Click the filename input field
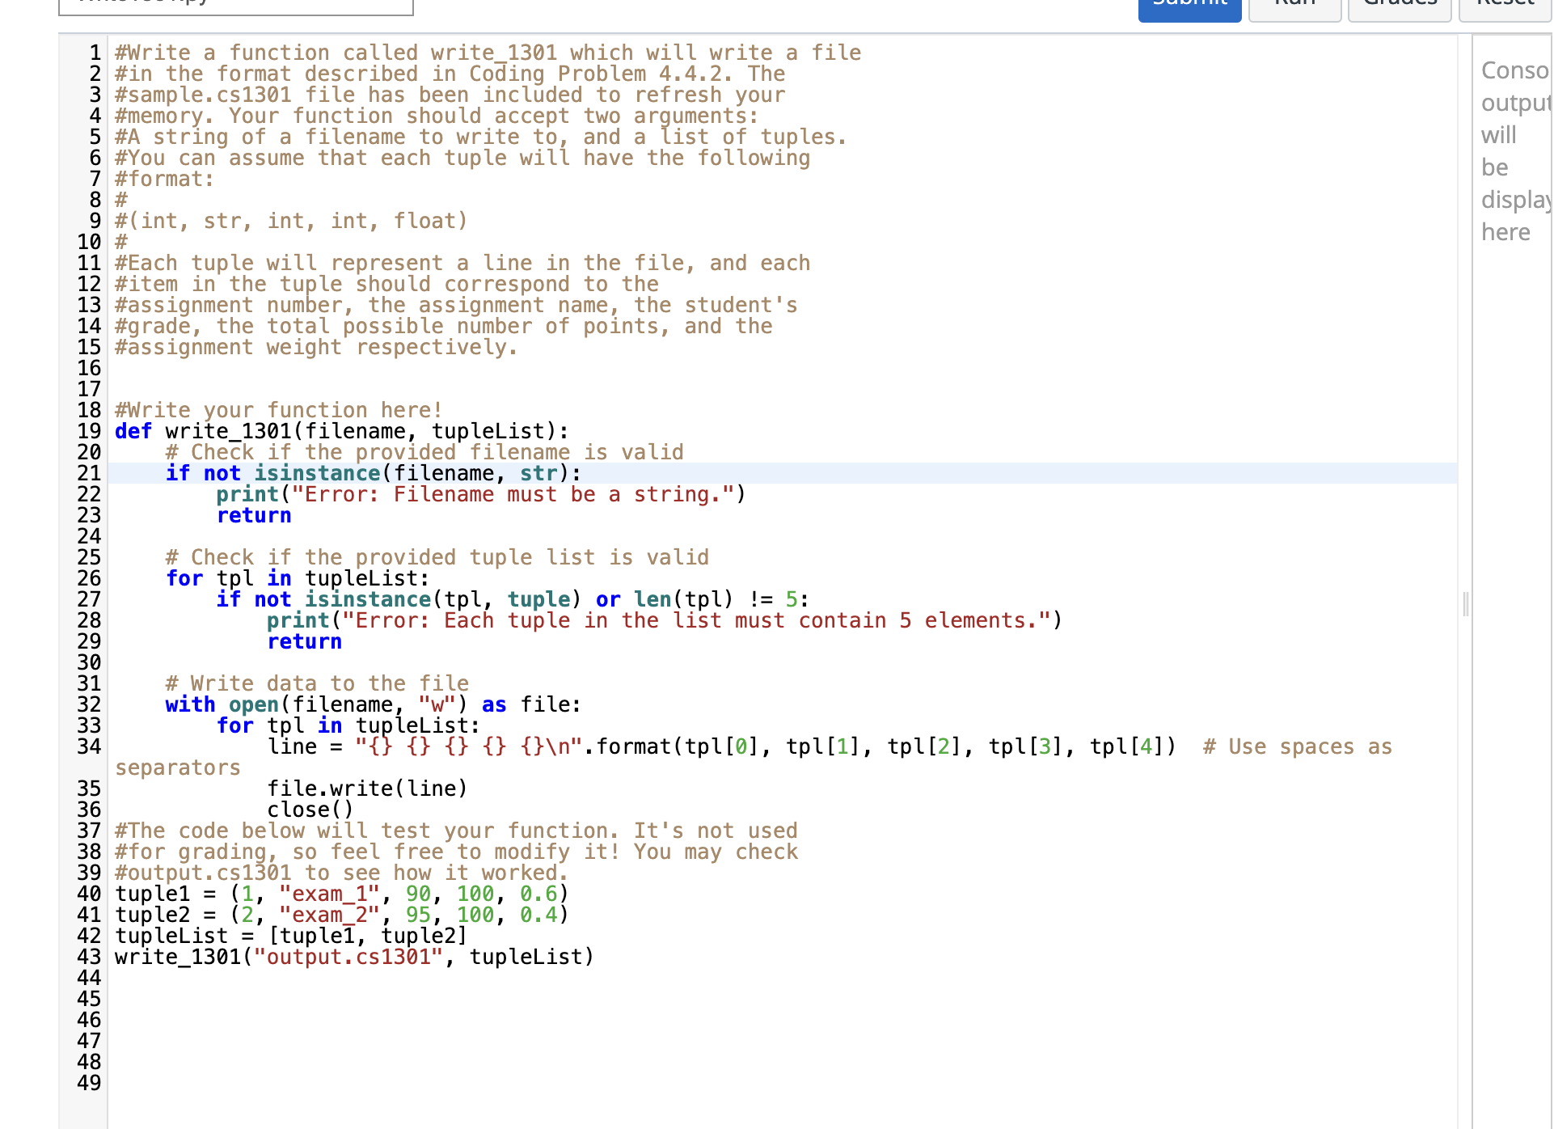 tap(234, 6)
